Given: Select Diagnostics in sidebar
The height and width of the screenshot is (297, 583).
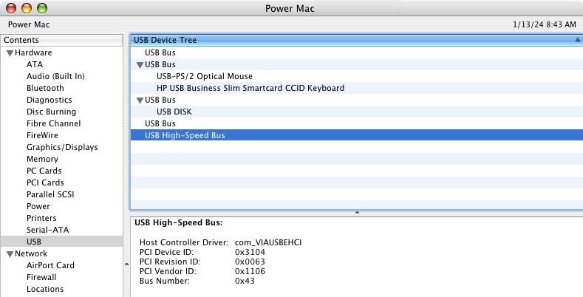Looking at the screenshot, I should coord(49,100).
